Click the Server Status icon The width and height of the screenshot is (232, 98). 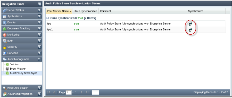coord(5,10)
